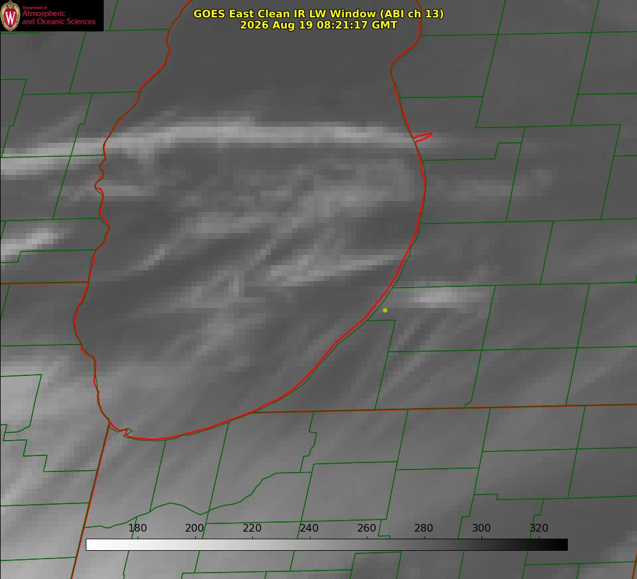
Task: Click the yellow dot marker near lakeshore
Action: (x=385, y=310)
